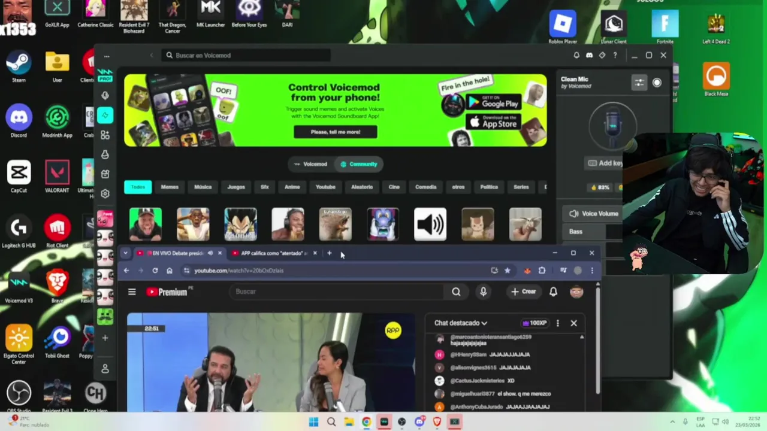Viewport: 767px width, 431px height.
Task: Click the YouTube Buscar search box
Action: [337, 292]
